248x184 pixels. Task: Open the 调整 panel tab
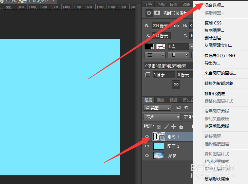[x=187, y=4]
